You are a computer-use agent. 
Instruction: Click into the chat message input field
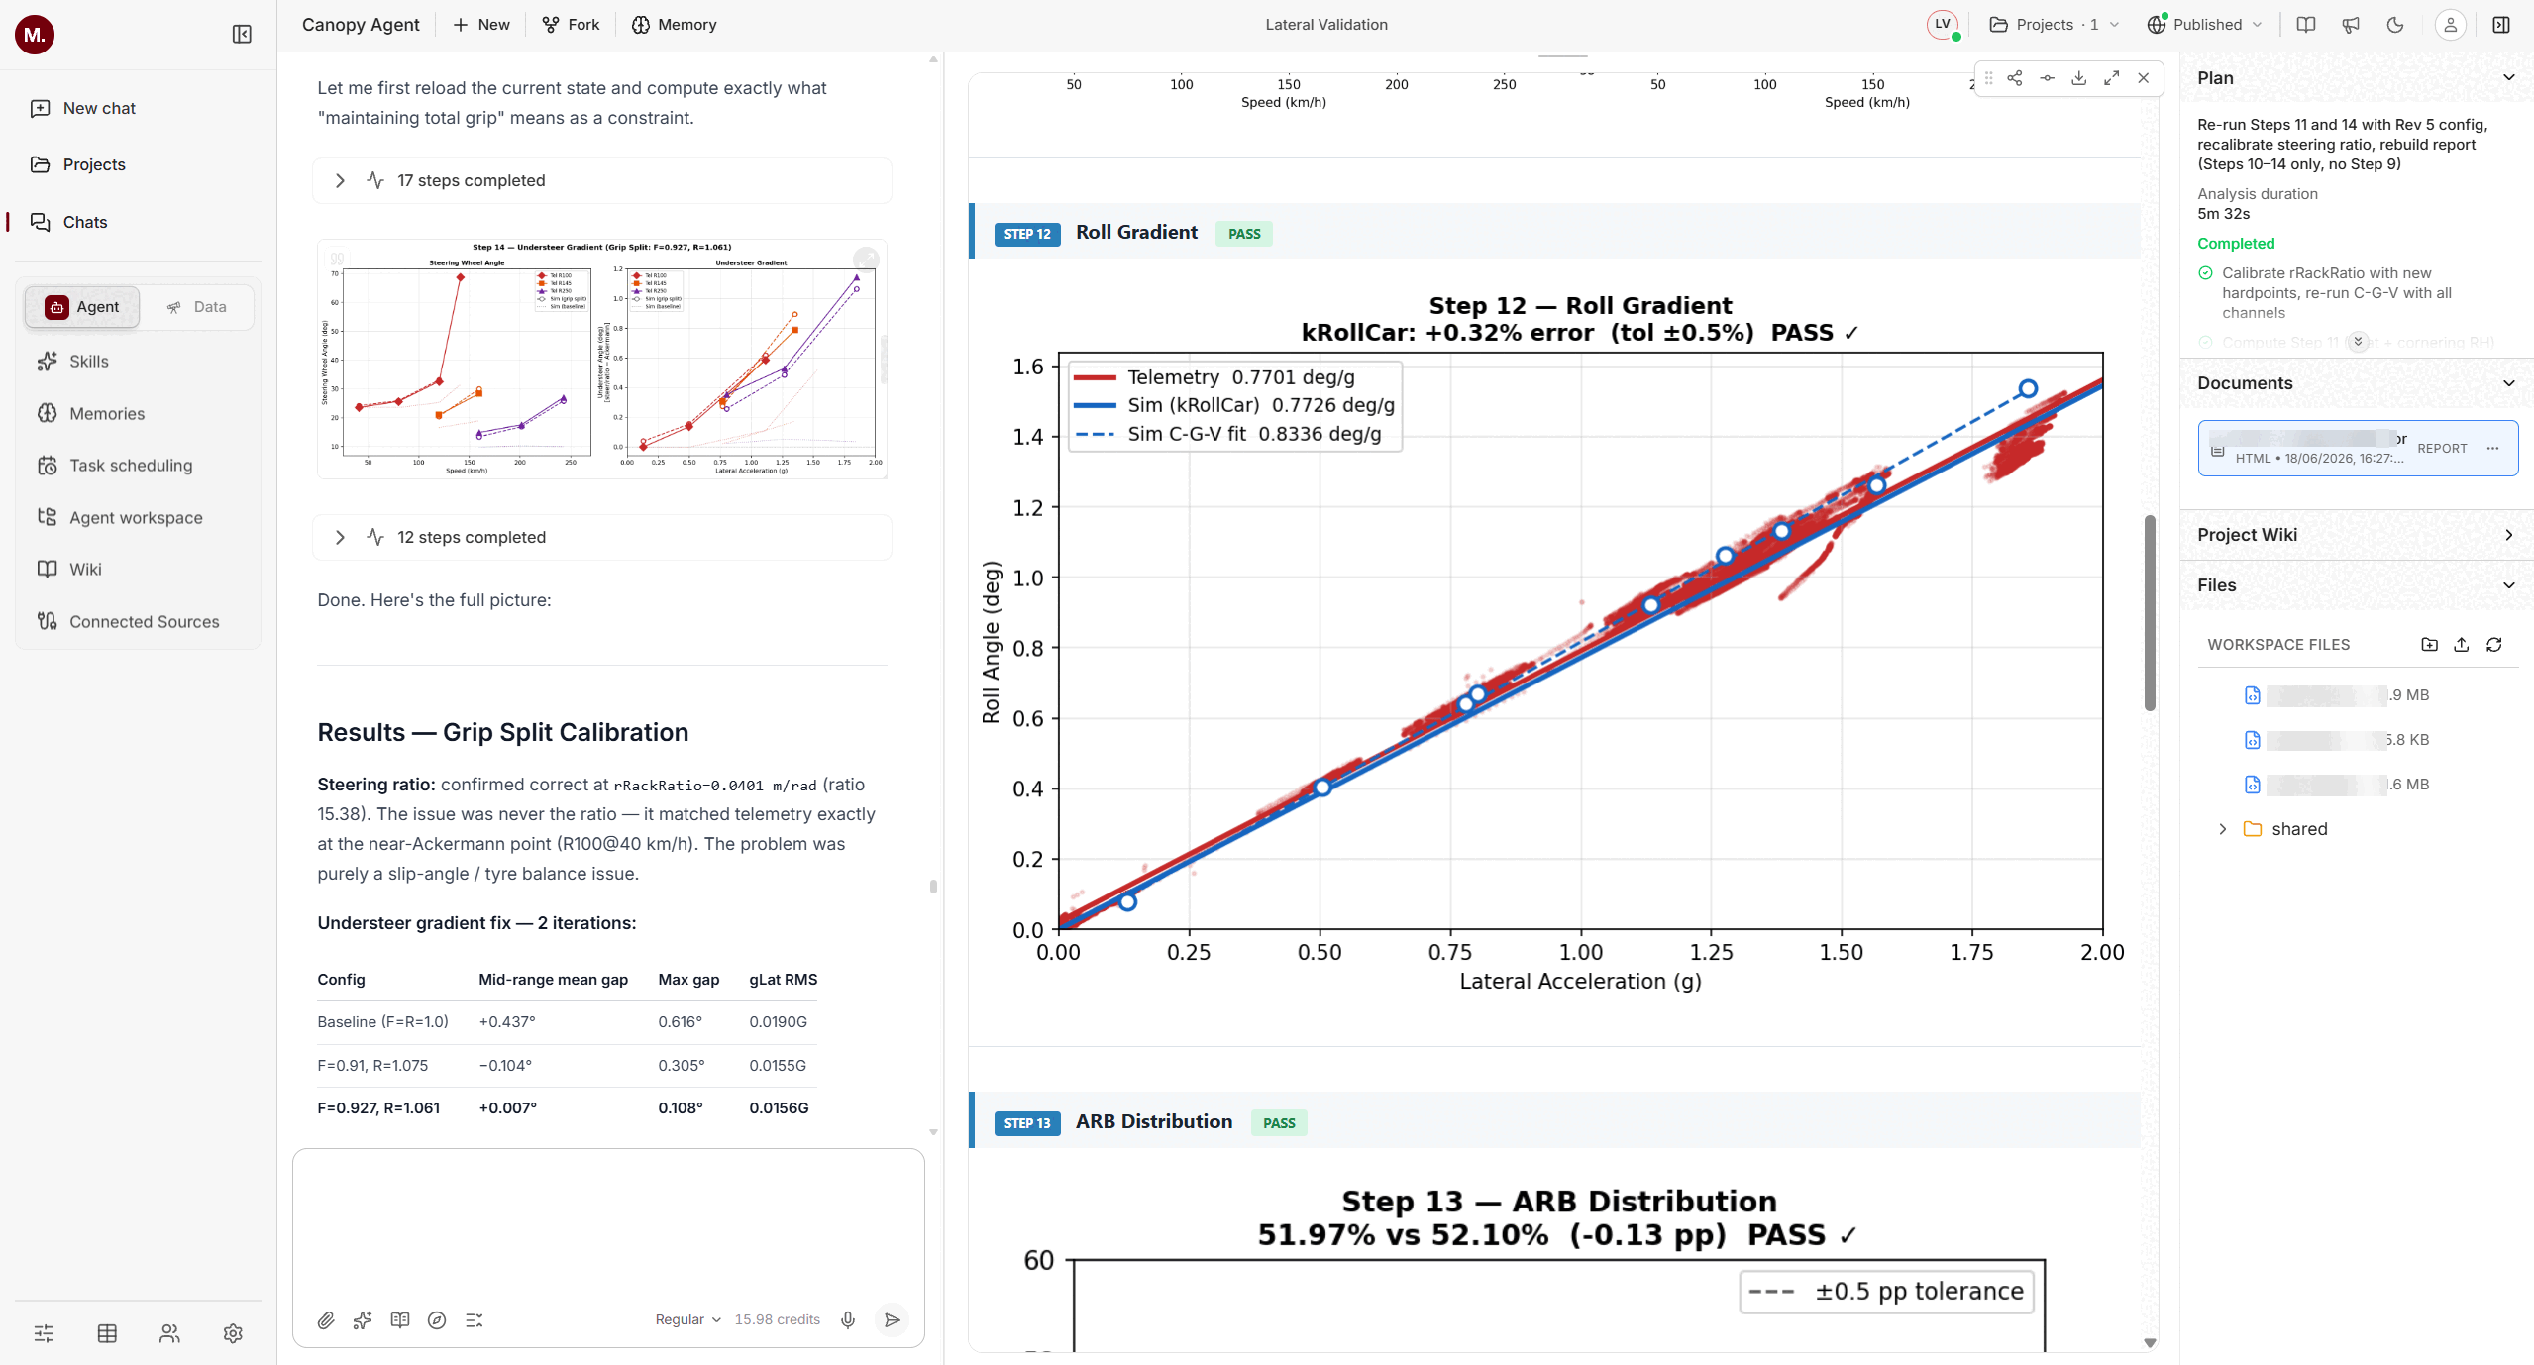click(x=608, y=1226)
